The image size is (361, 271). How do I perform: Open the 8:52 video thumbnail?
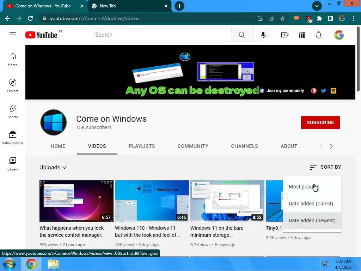pyautogui.click(x=227, y=201)
